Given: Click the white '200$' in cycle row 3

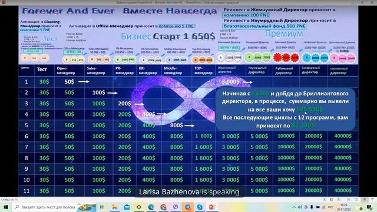Looking at the screenshot, I should pos(124,104).
